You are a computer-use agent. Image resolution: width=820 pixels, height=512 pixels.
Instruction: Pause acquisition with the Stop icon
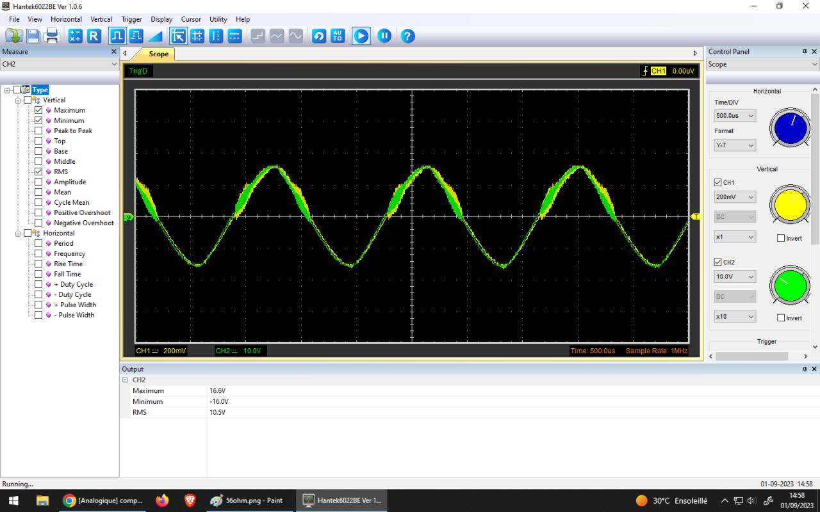pyautogui.click(x=384, y=36)
